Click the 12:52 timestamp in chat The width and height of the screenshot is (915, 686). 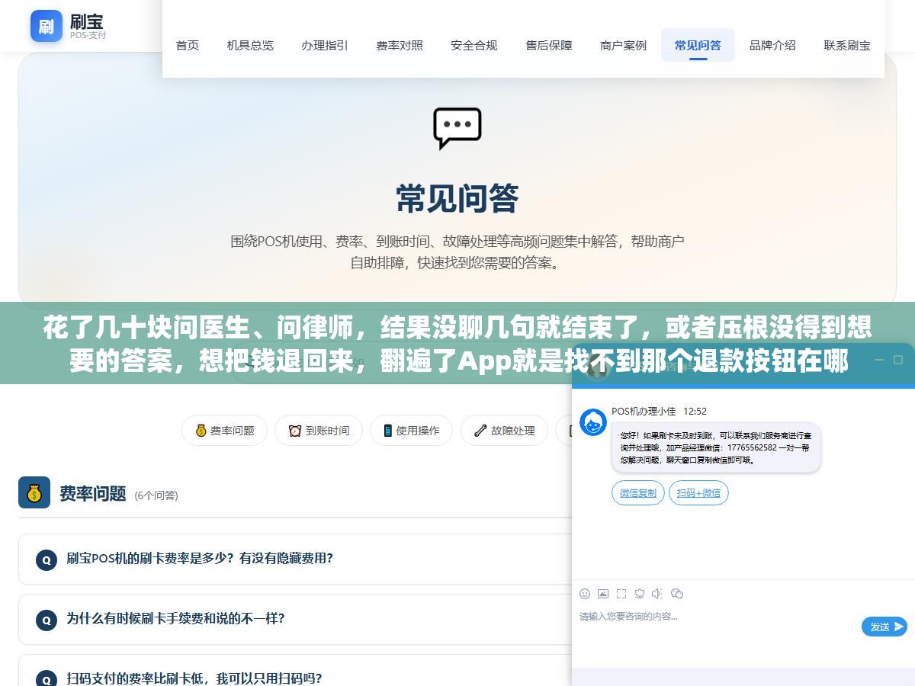(695, 412)
